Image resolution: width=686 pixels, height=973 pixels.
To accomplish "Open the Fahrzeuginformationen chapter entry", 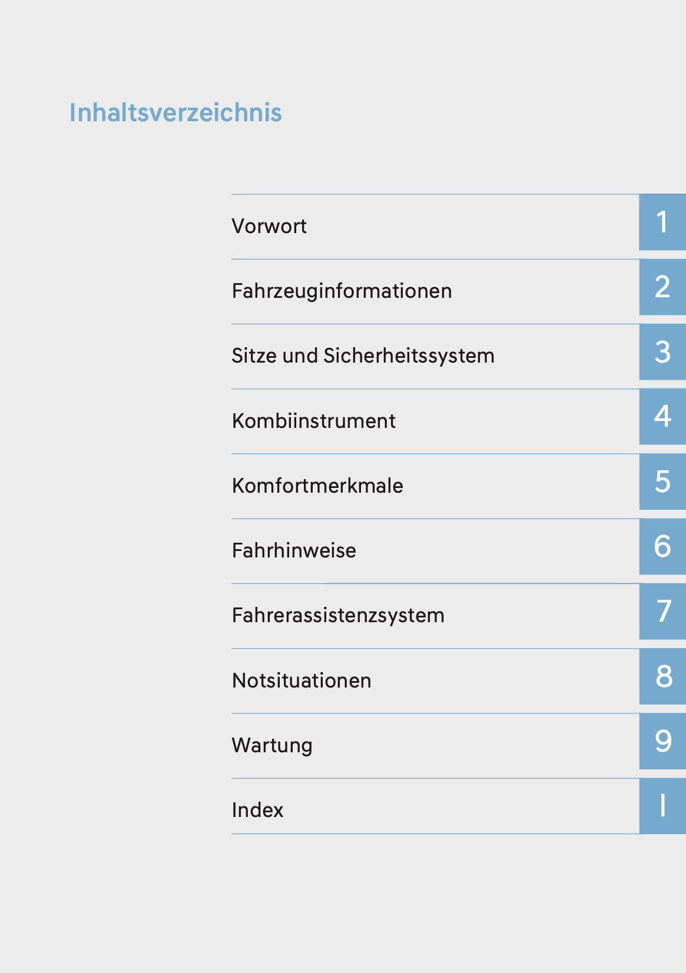I will coord(342,291).
